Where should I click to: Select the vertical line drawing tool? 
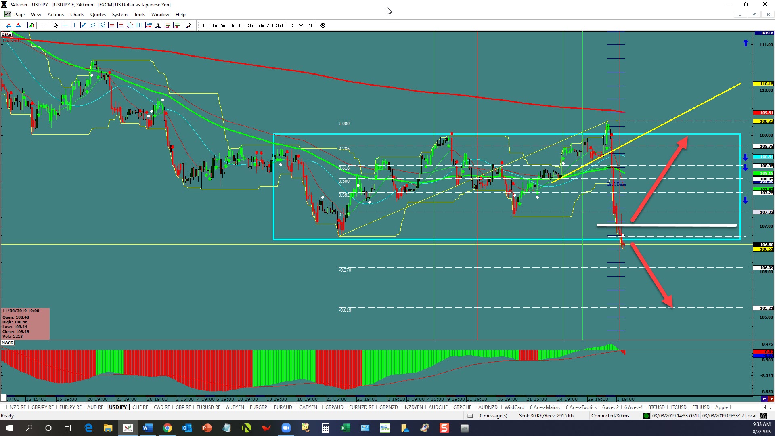[74, 25]
